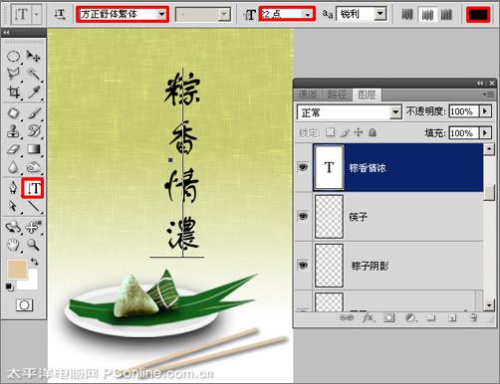Select the Path Selection arrow tool
500x384 pixels.
13,206
